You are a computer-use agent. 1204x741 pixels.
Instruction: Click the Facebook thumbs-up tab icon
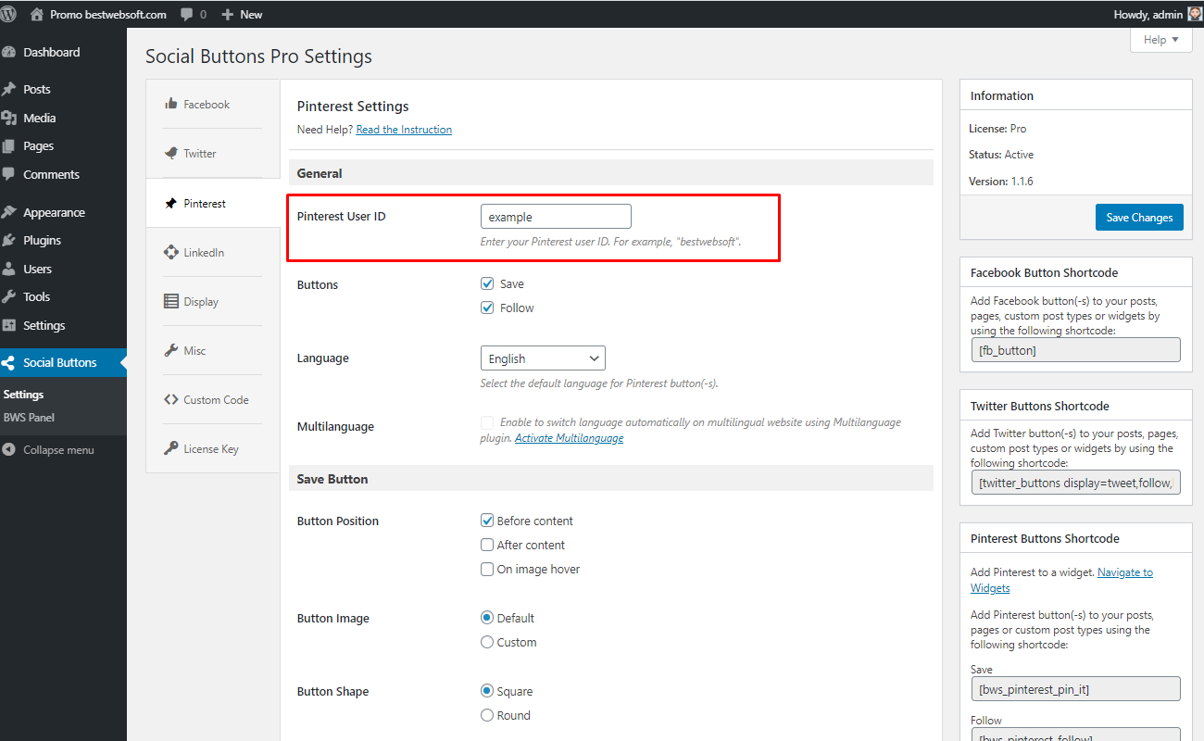point(171,104)
